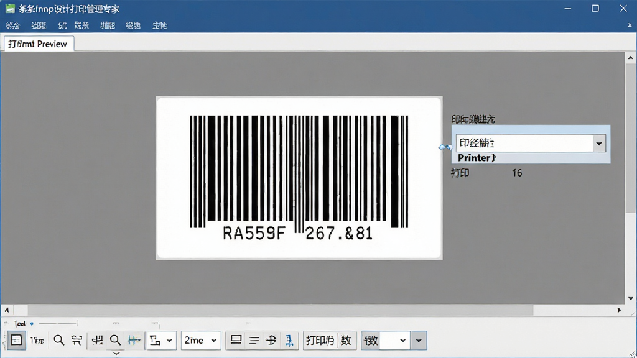Click the blue vertical anchor icon in toolbar
Image resolution: width=637 pixels, height=358 pixels.
[x=289, y=340]
